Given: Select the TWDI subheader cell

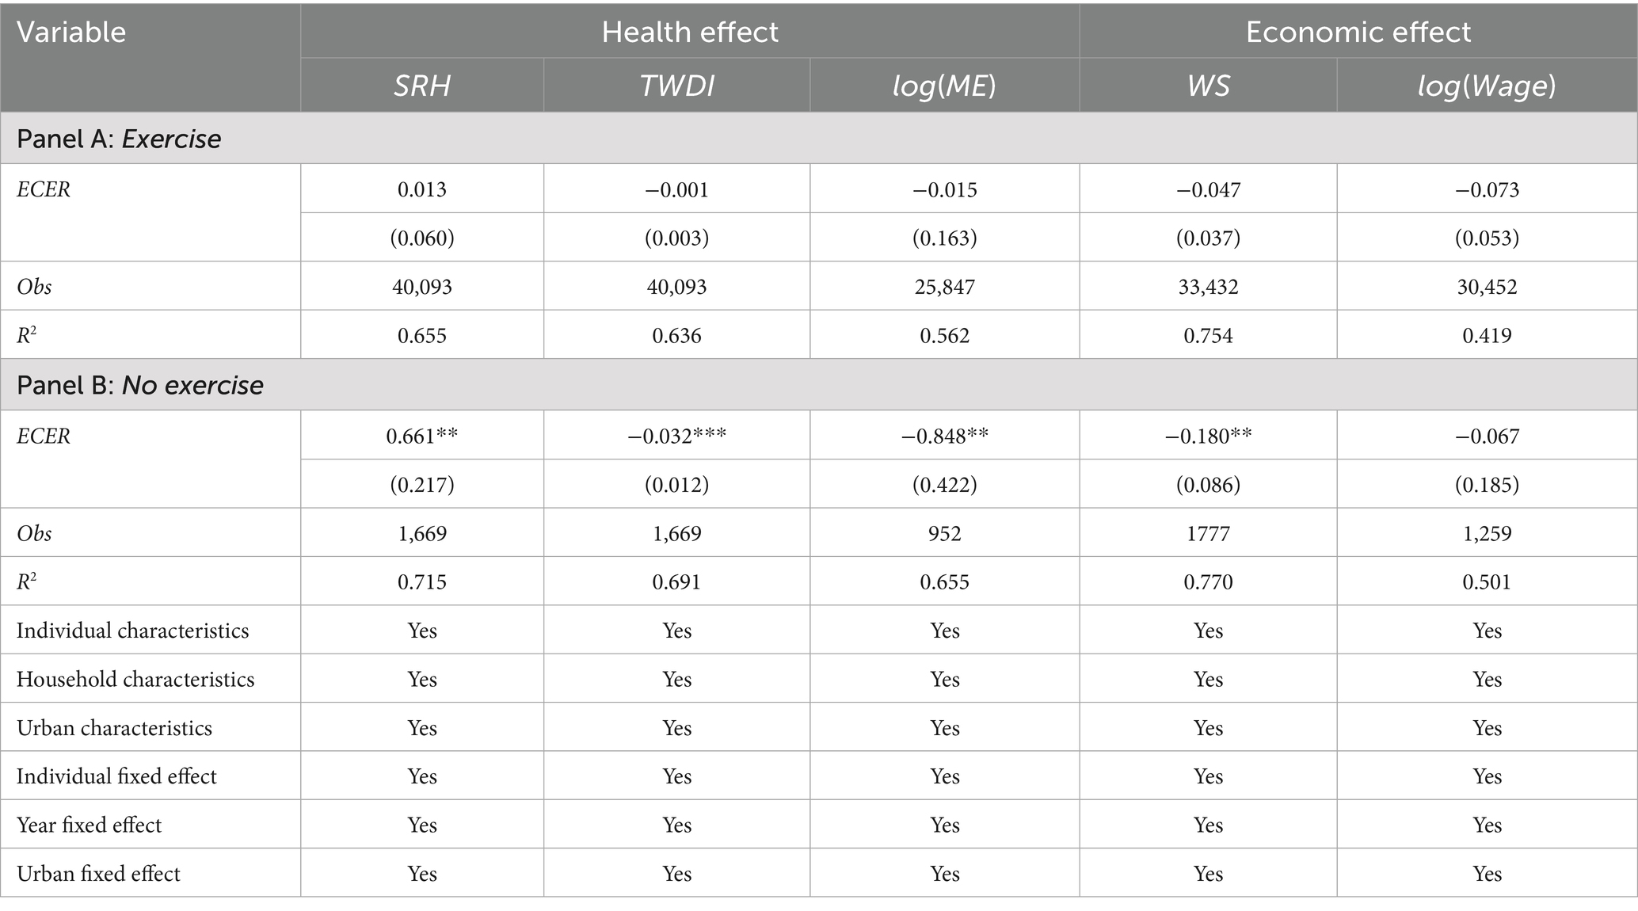Looking at the screenshot, I should pos(676,86).
